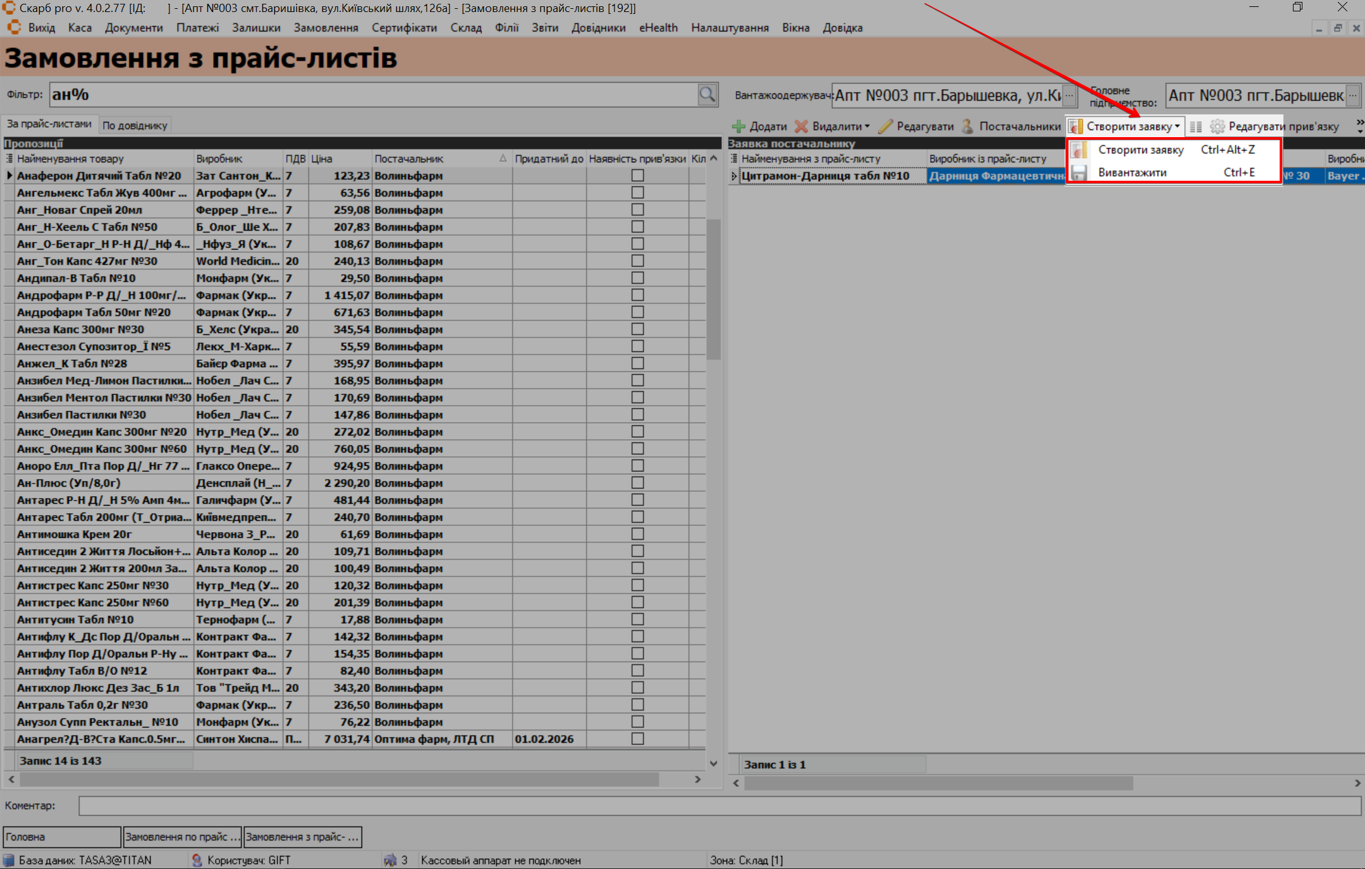Click the green plus Додати icon
The height and width of the screenshot is (869, 1365).
pos(738,126)
